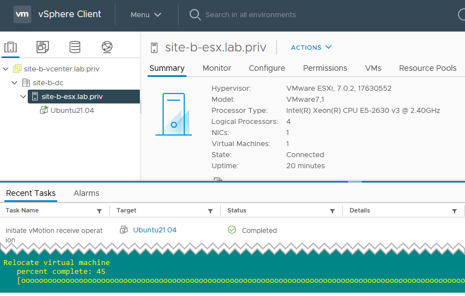Click the host icon in the page title
This screenshot has height=296, width=465.
154,48
